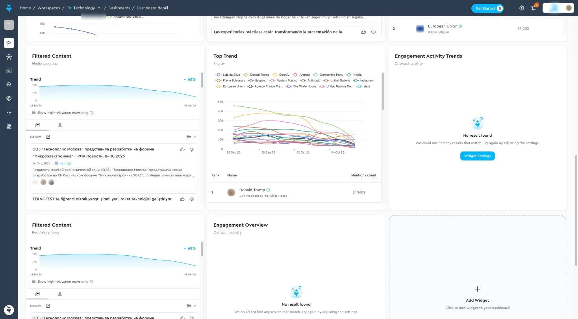
Task: Dislike the Las experiencias prácticas article
Action: point(373,32)
